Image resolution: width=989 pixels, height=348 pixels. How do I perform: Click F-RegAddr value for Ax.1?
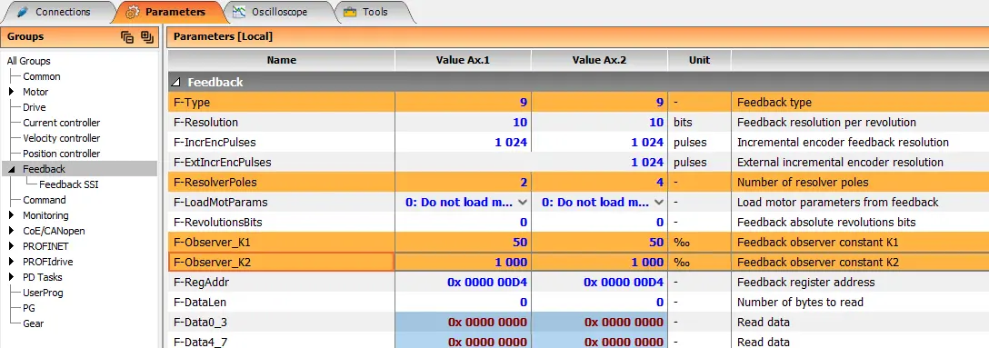point(463,283)
